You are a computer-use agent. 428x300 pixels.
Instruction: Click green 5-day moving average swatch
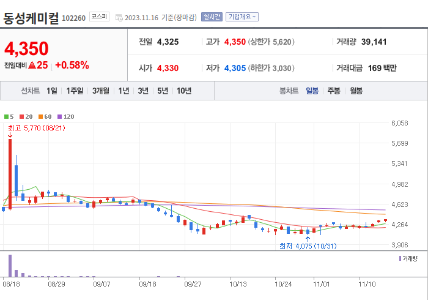coord(6,117)
